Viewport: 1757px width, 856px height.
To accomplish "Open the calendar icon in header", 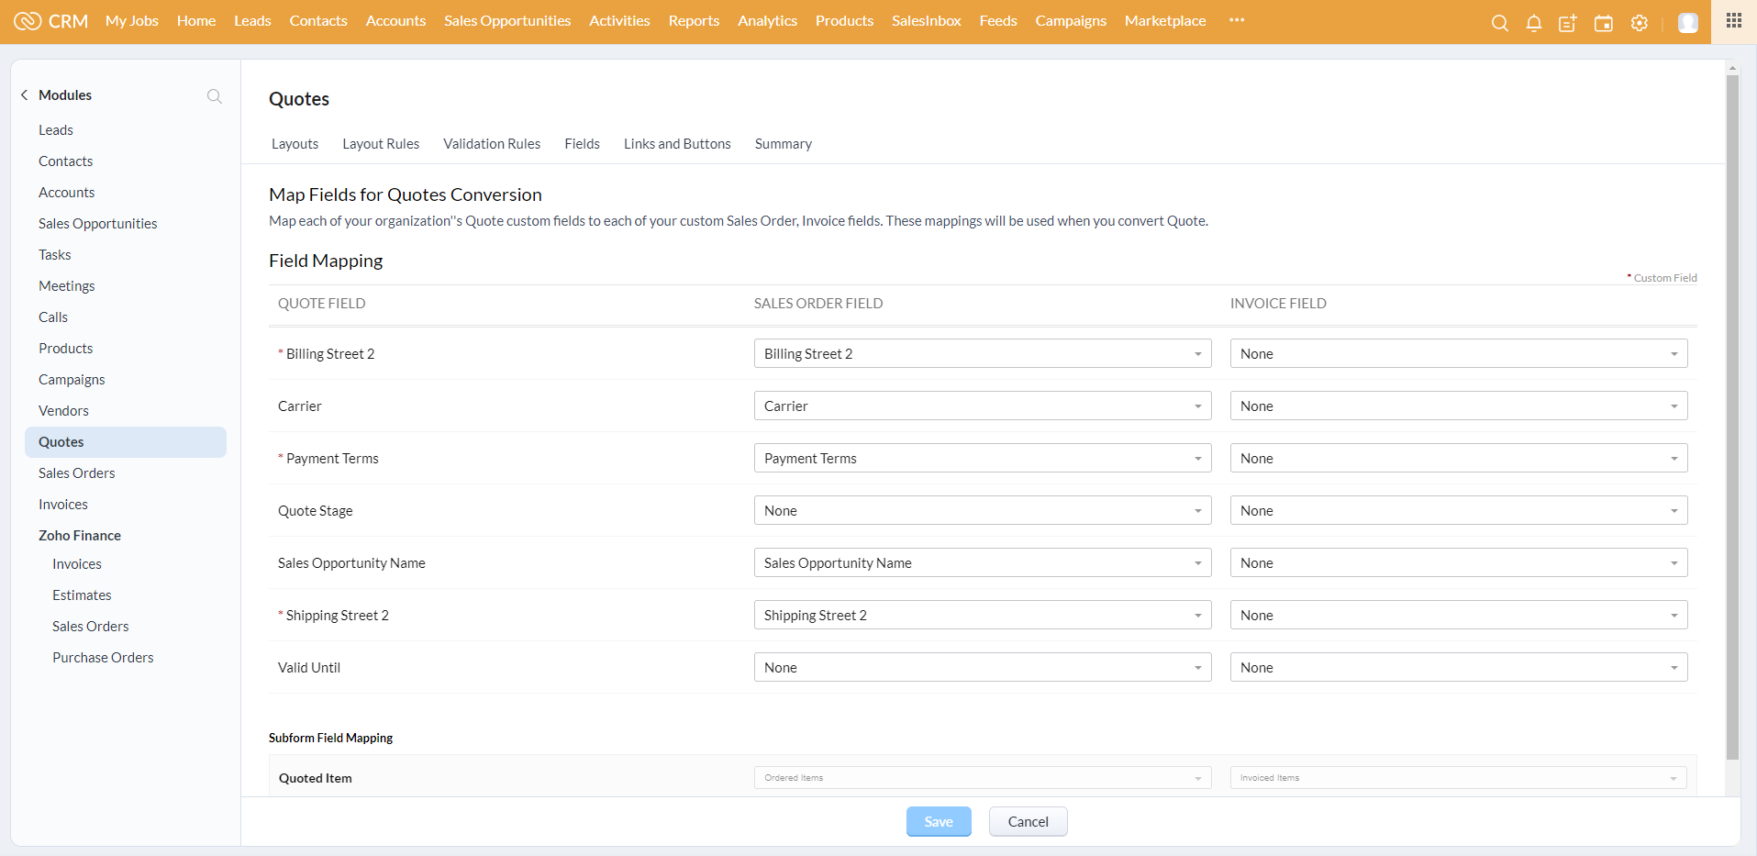I will (x=1604, y=23).
